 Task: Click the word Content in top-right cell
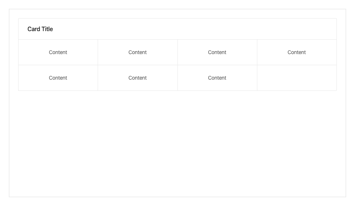[x=296, y=52]
